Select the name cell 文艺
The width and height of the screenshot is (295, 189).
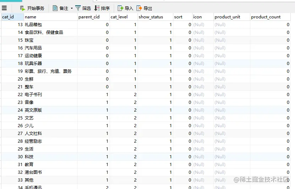tap(51, 118)
